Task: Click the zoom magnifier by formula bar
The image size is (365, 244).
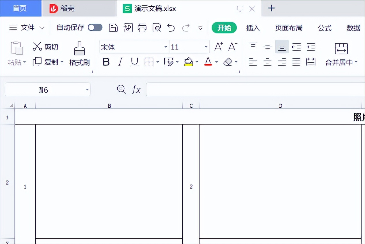Action: pyautogui.click(x=121, y=89)
